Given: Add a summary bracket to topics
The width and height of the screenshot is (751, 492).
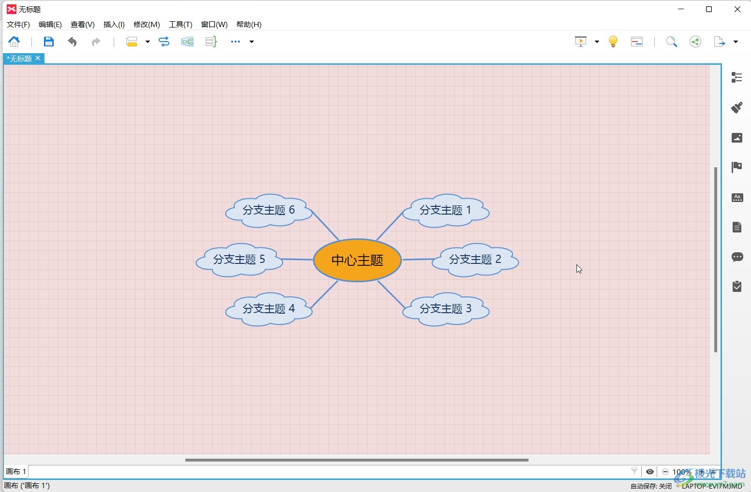Looking at the screenshot, I should tap(211, 42).
